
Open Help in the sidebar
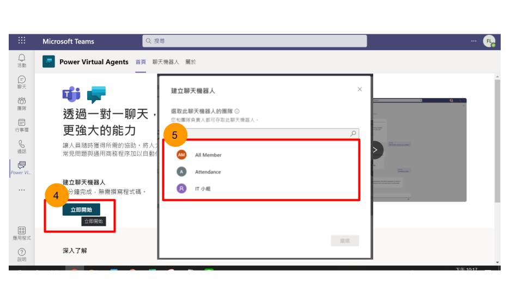coord(22,255)
